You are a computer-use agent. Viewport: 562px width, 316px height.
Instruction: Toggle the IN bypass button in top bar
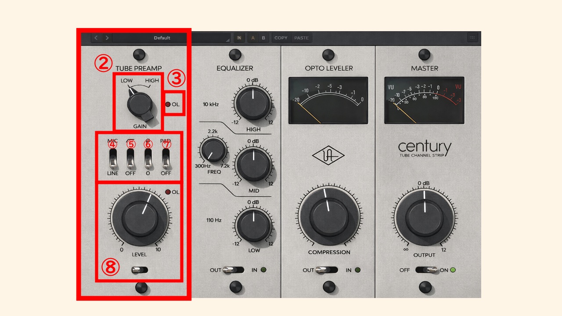tap(239, 38)
